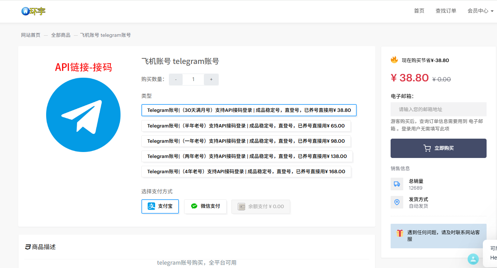This screenshot has height=268, width=497.
Task: Click the Alipay logo icon
Action: [x=151, y=206]
